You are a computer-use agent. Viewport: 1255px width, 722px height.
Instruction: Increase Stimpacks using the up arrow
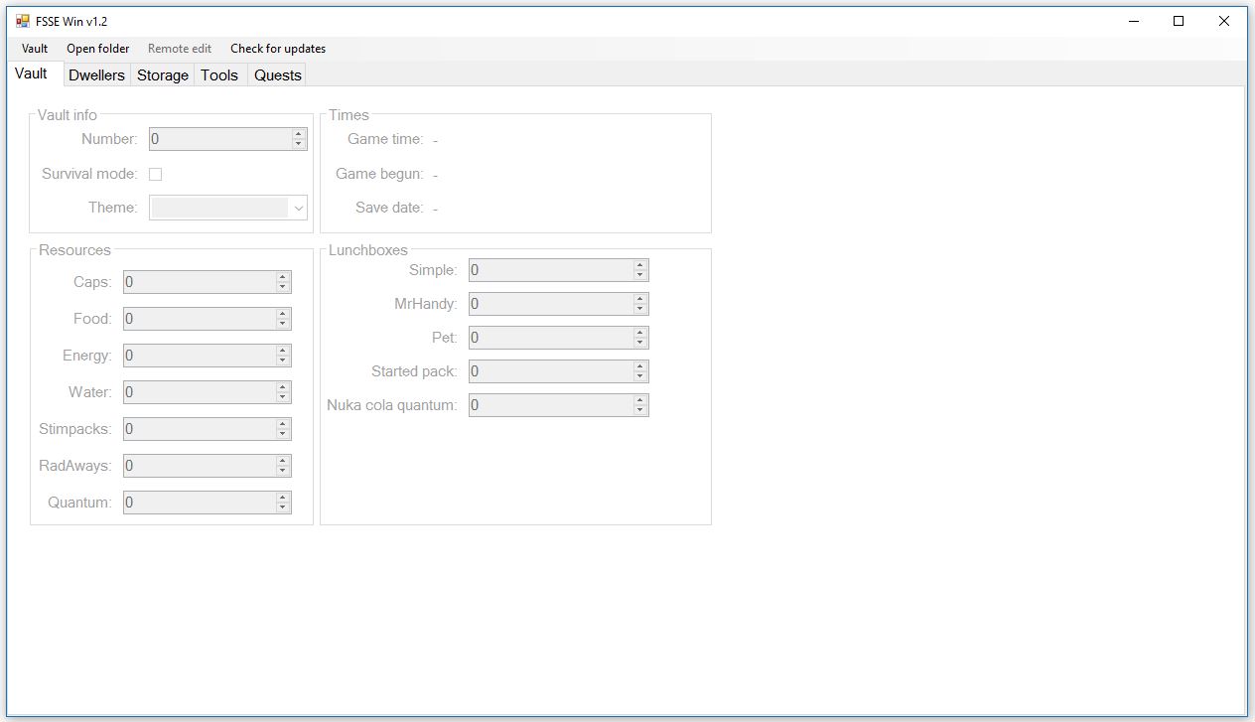tap(283, 424)
